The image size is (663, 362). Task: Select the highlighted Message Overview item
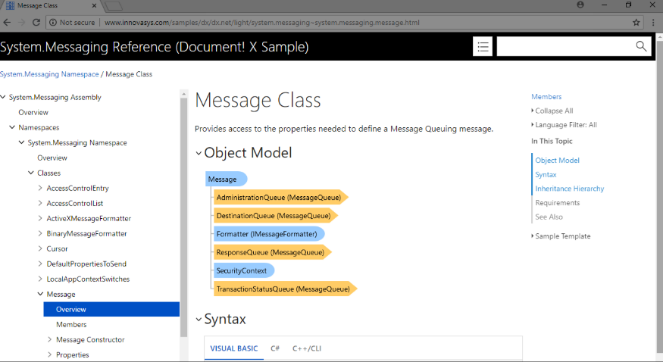click(111, 309)
